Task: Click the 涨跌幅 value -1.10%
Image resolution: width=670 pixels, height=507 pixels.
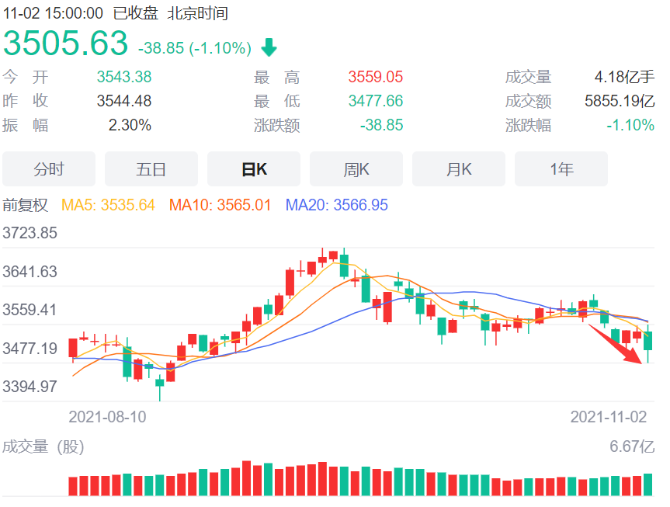Action: pyautogui.click(x=630, y=125)
